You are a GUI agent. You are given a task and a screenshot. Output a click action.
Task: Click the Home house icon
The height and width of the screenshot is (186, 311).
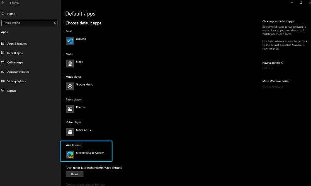tap(3, 14)
